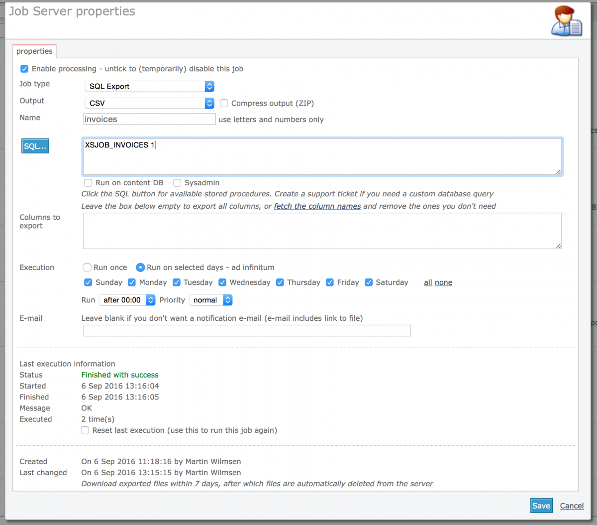Screen dimensions: 597x525
Task: Uncheck the Wednesday checkbox
Action: click(222, 282)
